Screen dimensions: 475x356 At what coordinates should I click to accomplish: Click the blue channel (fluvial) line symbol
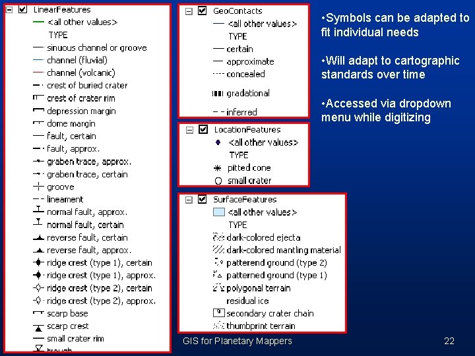pyautogui.click(x=38, y=60)
